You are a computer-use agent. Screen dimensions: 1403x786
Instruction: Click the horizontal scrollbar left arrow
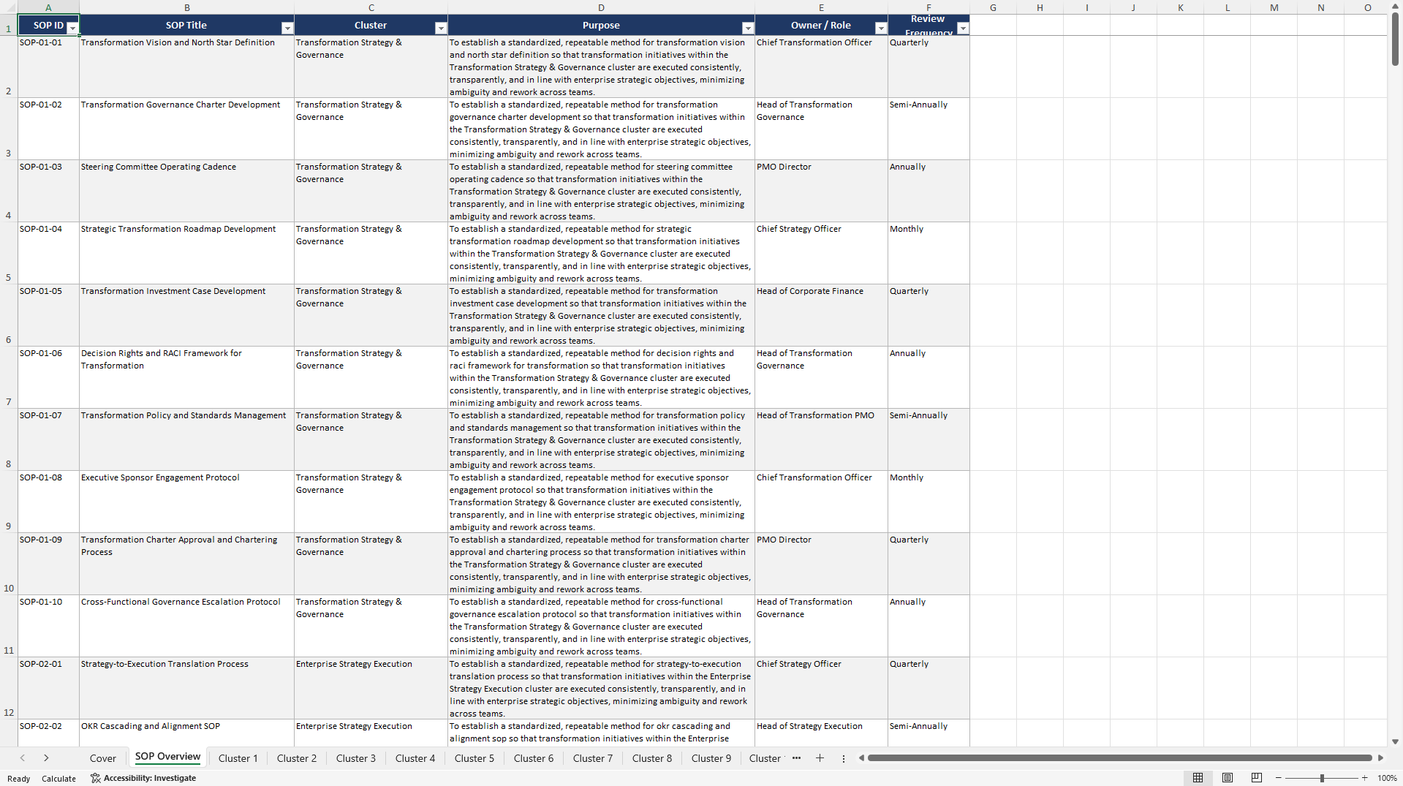[x=861, y=758]
